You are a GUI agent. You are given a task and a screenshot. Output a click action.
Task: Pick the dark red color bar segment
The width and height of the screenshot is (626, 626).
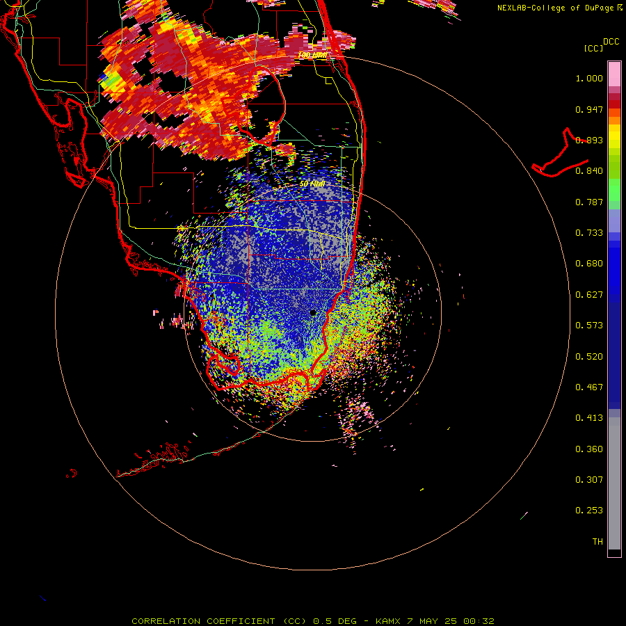[614, 104]
